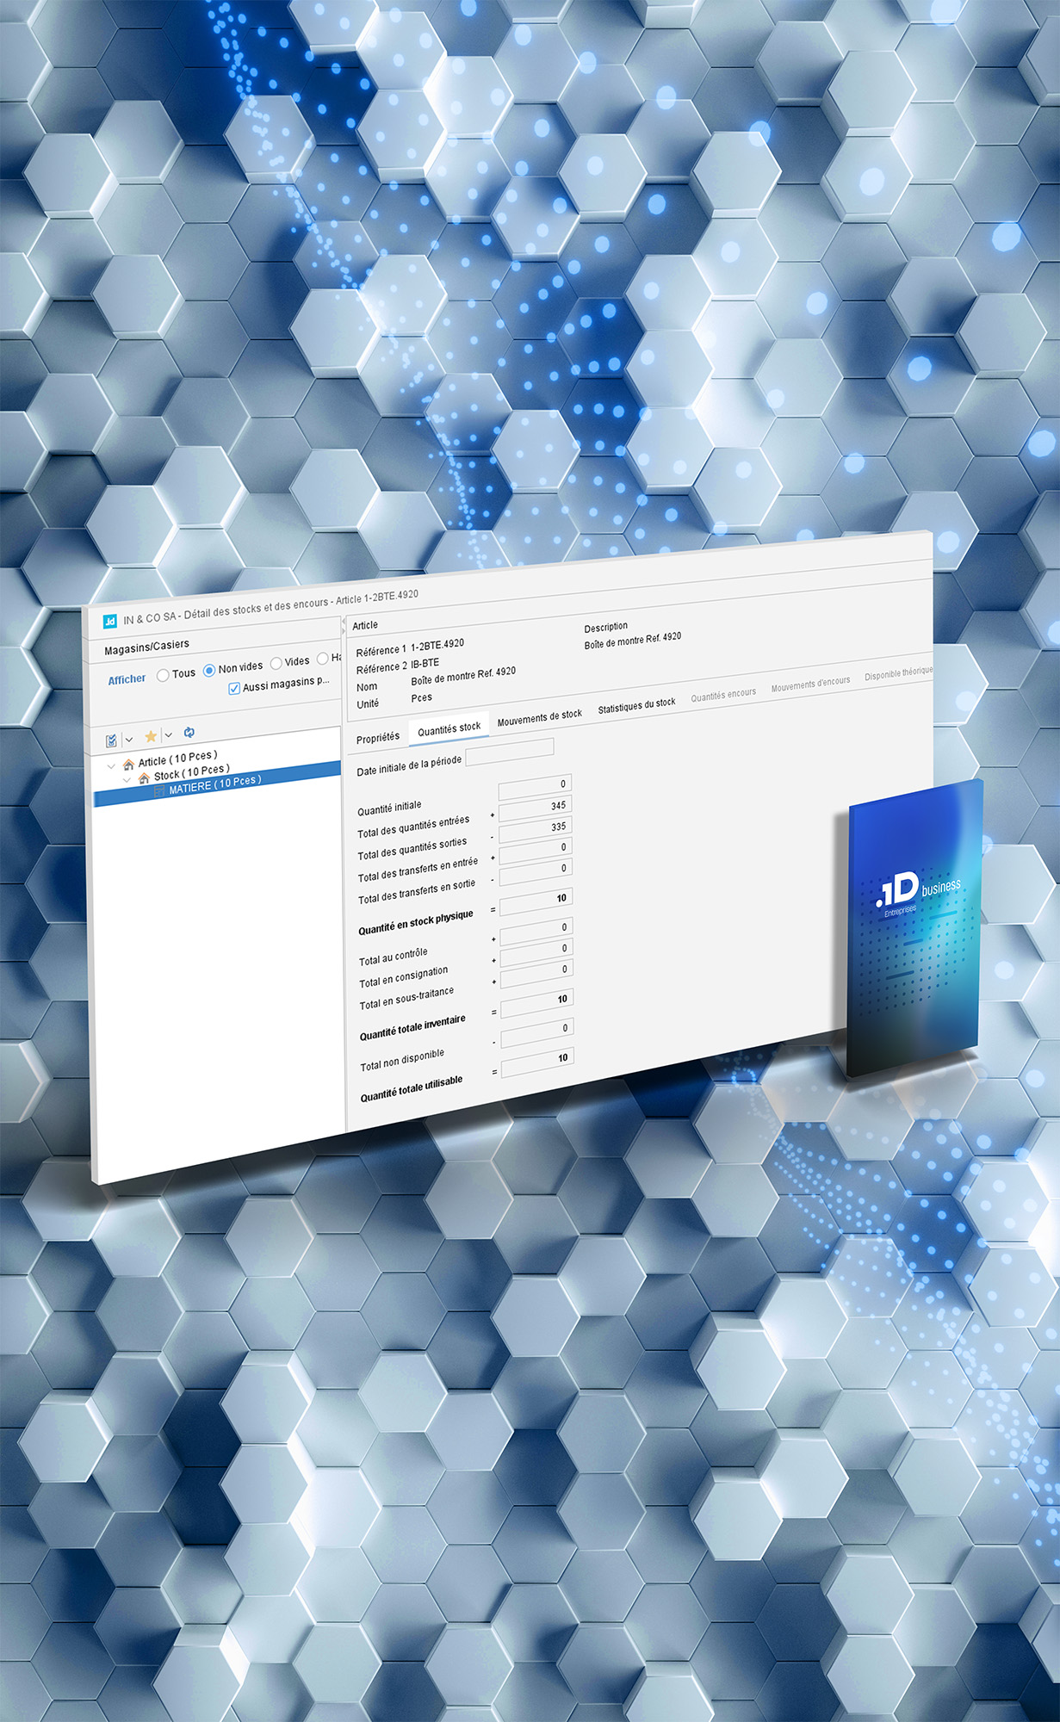
Task: Open the Mouvements de stock tab
Action: coord(539,717)
